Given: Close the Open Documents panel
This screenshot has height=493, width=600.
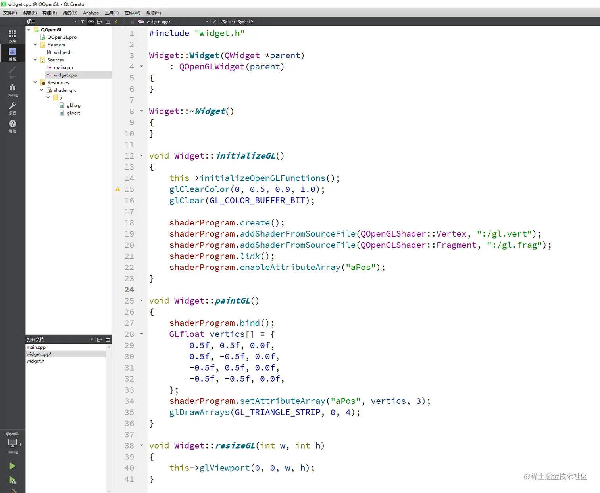Looking at the screenshot, I should click(108, 340).
